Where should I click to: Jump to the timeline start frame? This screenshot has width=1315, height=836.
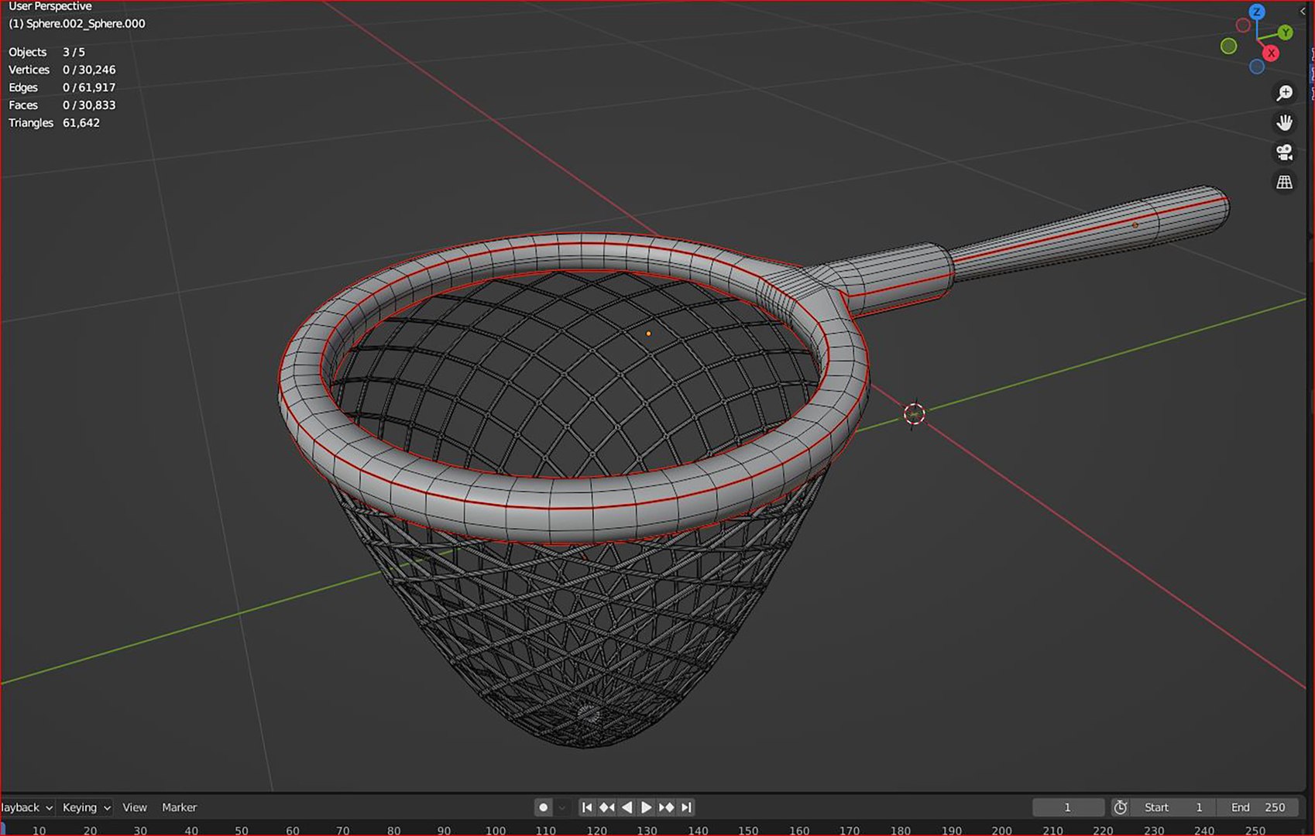coord(587,807)
